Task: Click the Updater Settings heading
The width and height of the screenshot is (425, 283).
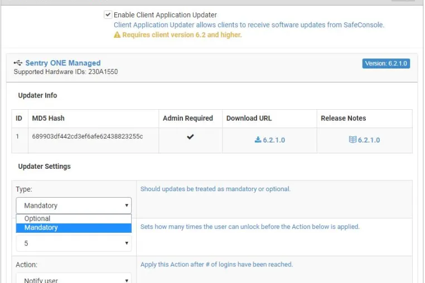Action: pos(45,166)
